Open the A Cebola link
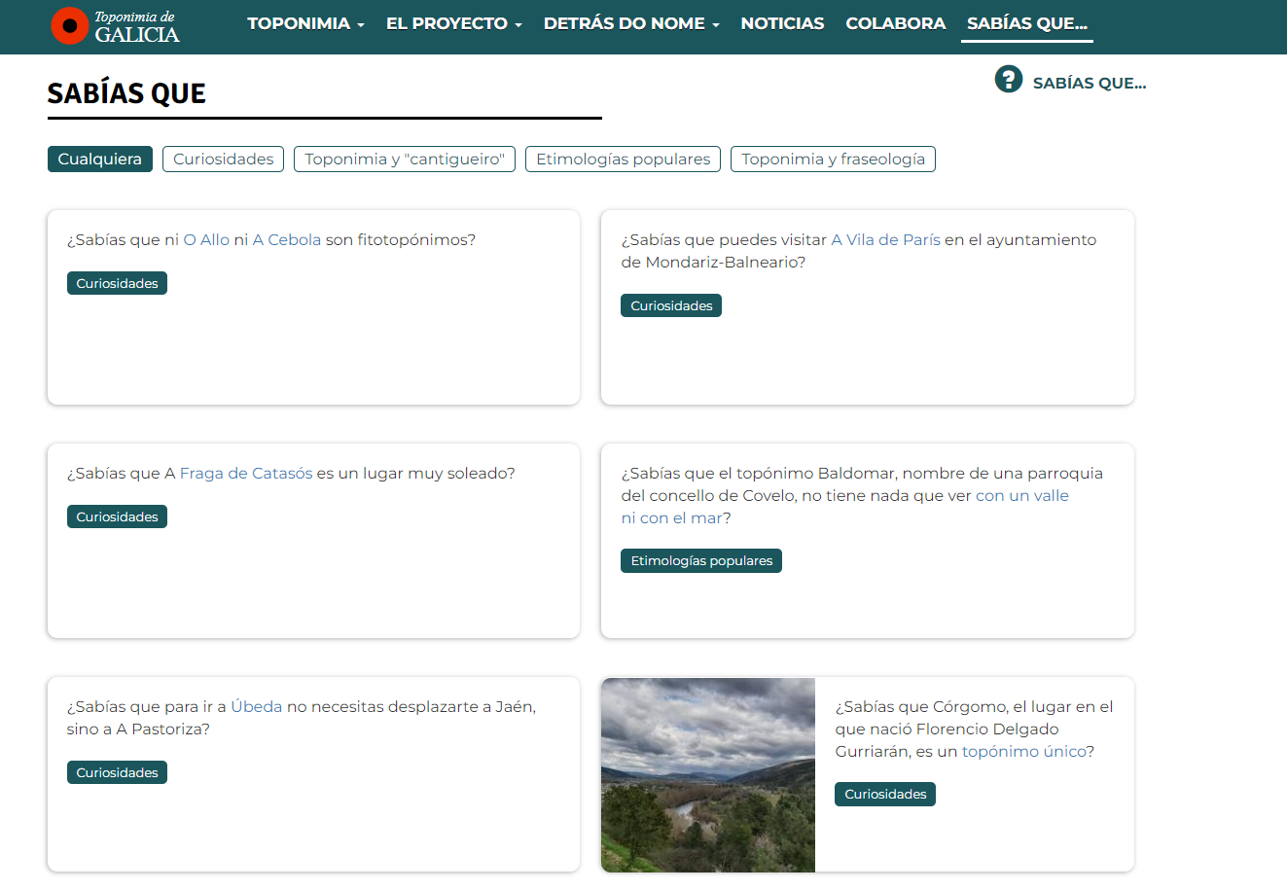Screen dimensions: 1287x890 pos(287,240)
